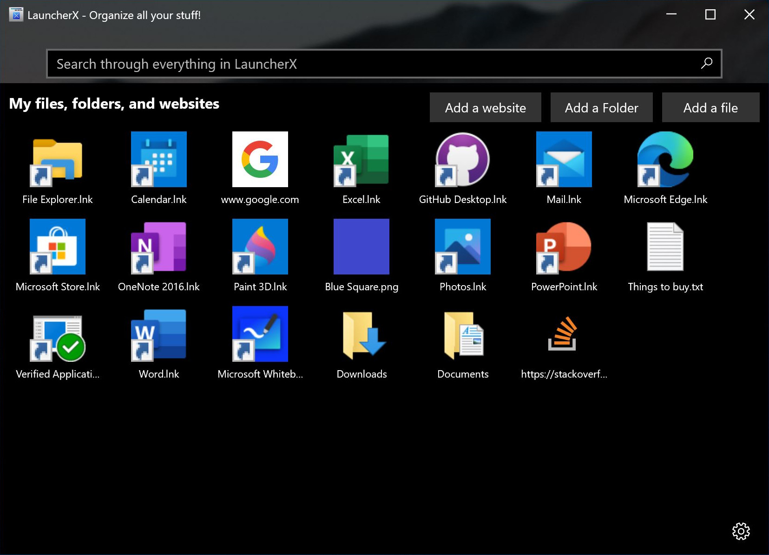Open settings via the gear icon
This screenshot has width=769, height=555.
click(741, 531)
